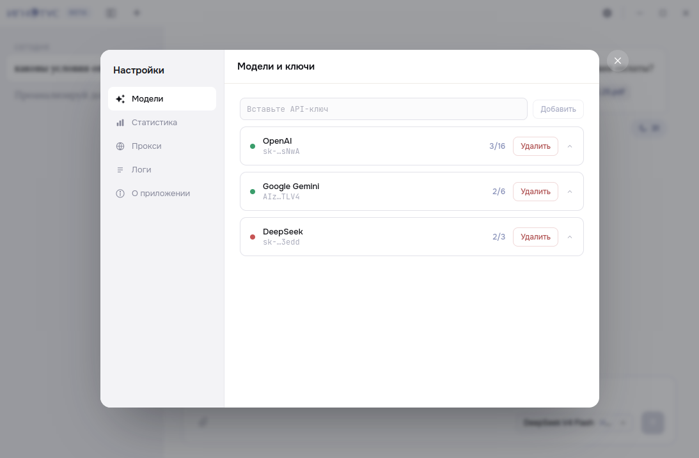Collapse the OpenAI provider card chevron
This screenshot has width=699, height=458.
570,146
